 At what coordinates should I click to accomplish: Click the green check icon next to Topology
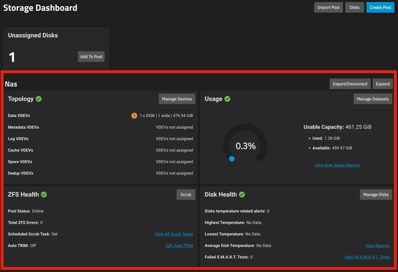click(x=38, y=99)
